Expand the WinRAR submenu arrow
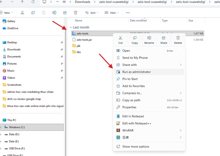 pyautogui.click(x=181, y=131)
